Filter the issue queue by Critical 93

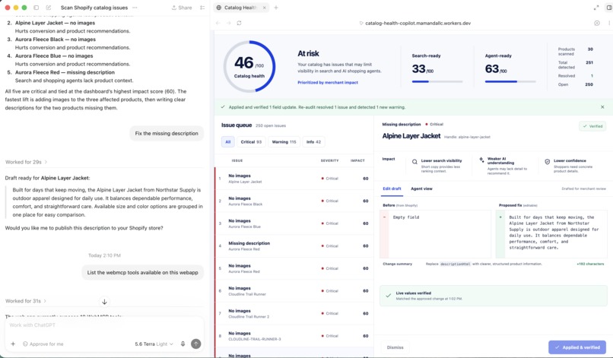click(251, 142)
